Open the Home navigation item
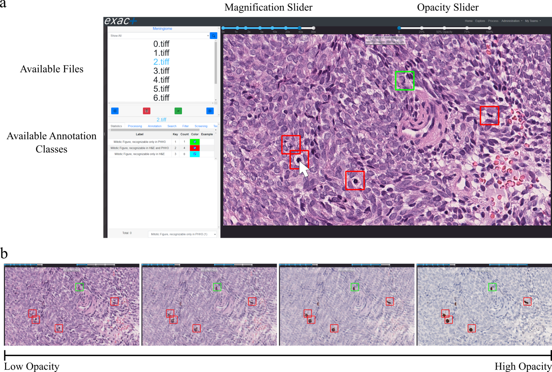 (x=469, y=21)
